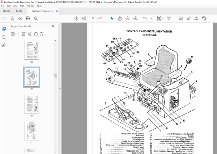Save the file with the floppy disk icon
Screen dimensions: 217x154
[x=4, y=18]
